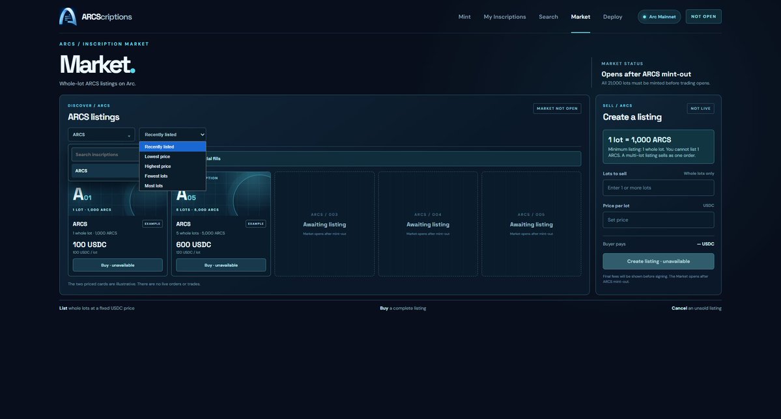Click the SELL / ARCS label
This screenshot has width=781, height=419.
point(617,105)
